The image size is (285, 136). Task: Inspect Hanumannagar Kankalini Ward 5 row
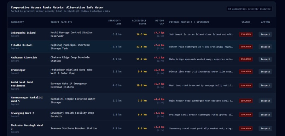point(265,101)
